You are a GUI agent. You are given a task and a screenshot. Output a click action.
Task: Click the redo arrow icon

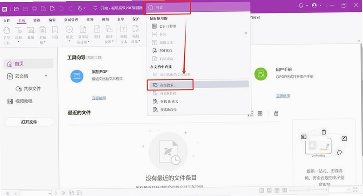click(70, 9)
